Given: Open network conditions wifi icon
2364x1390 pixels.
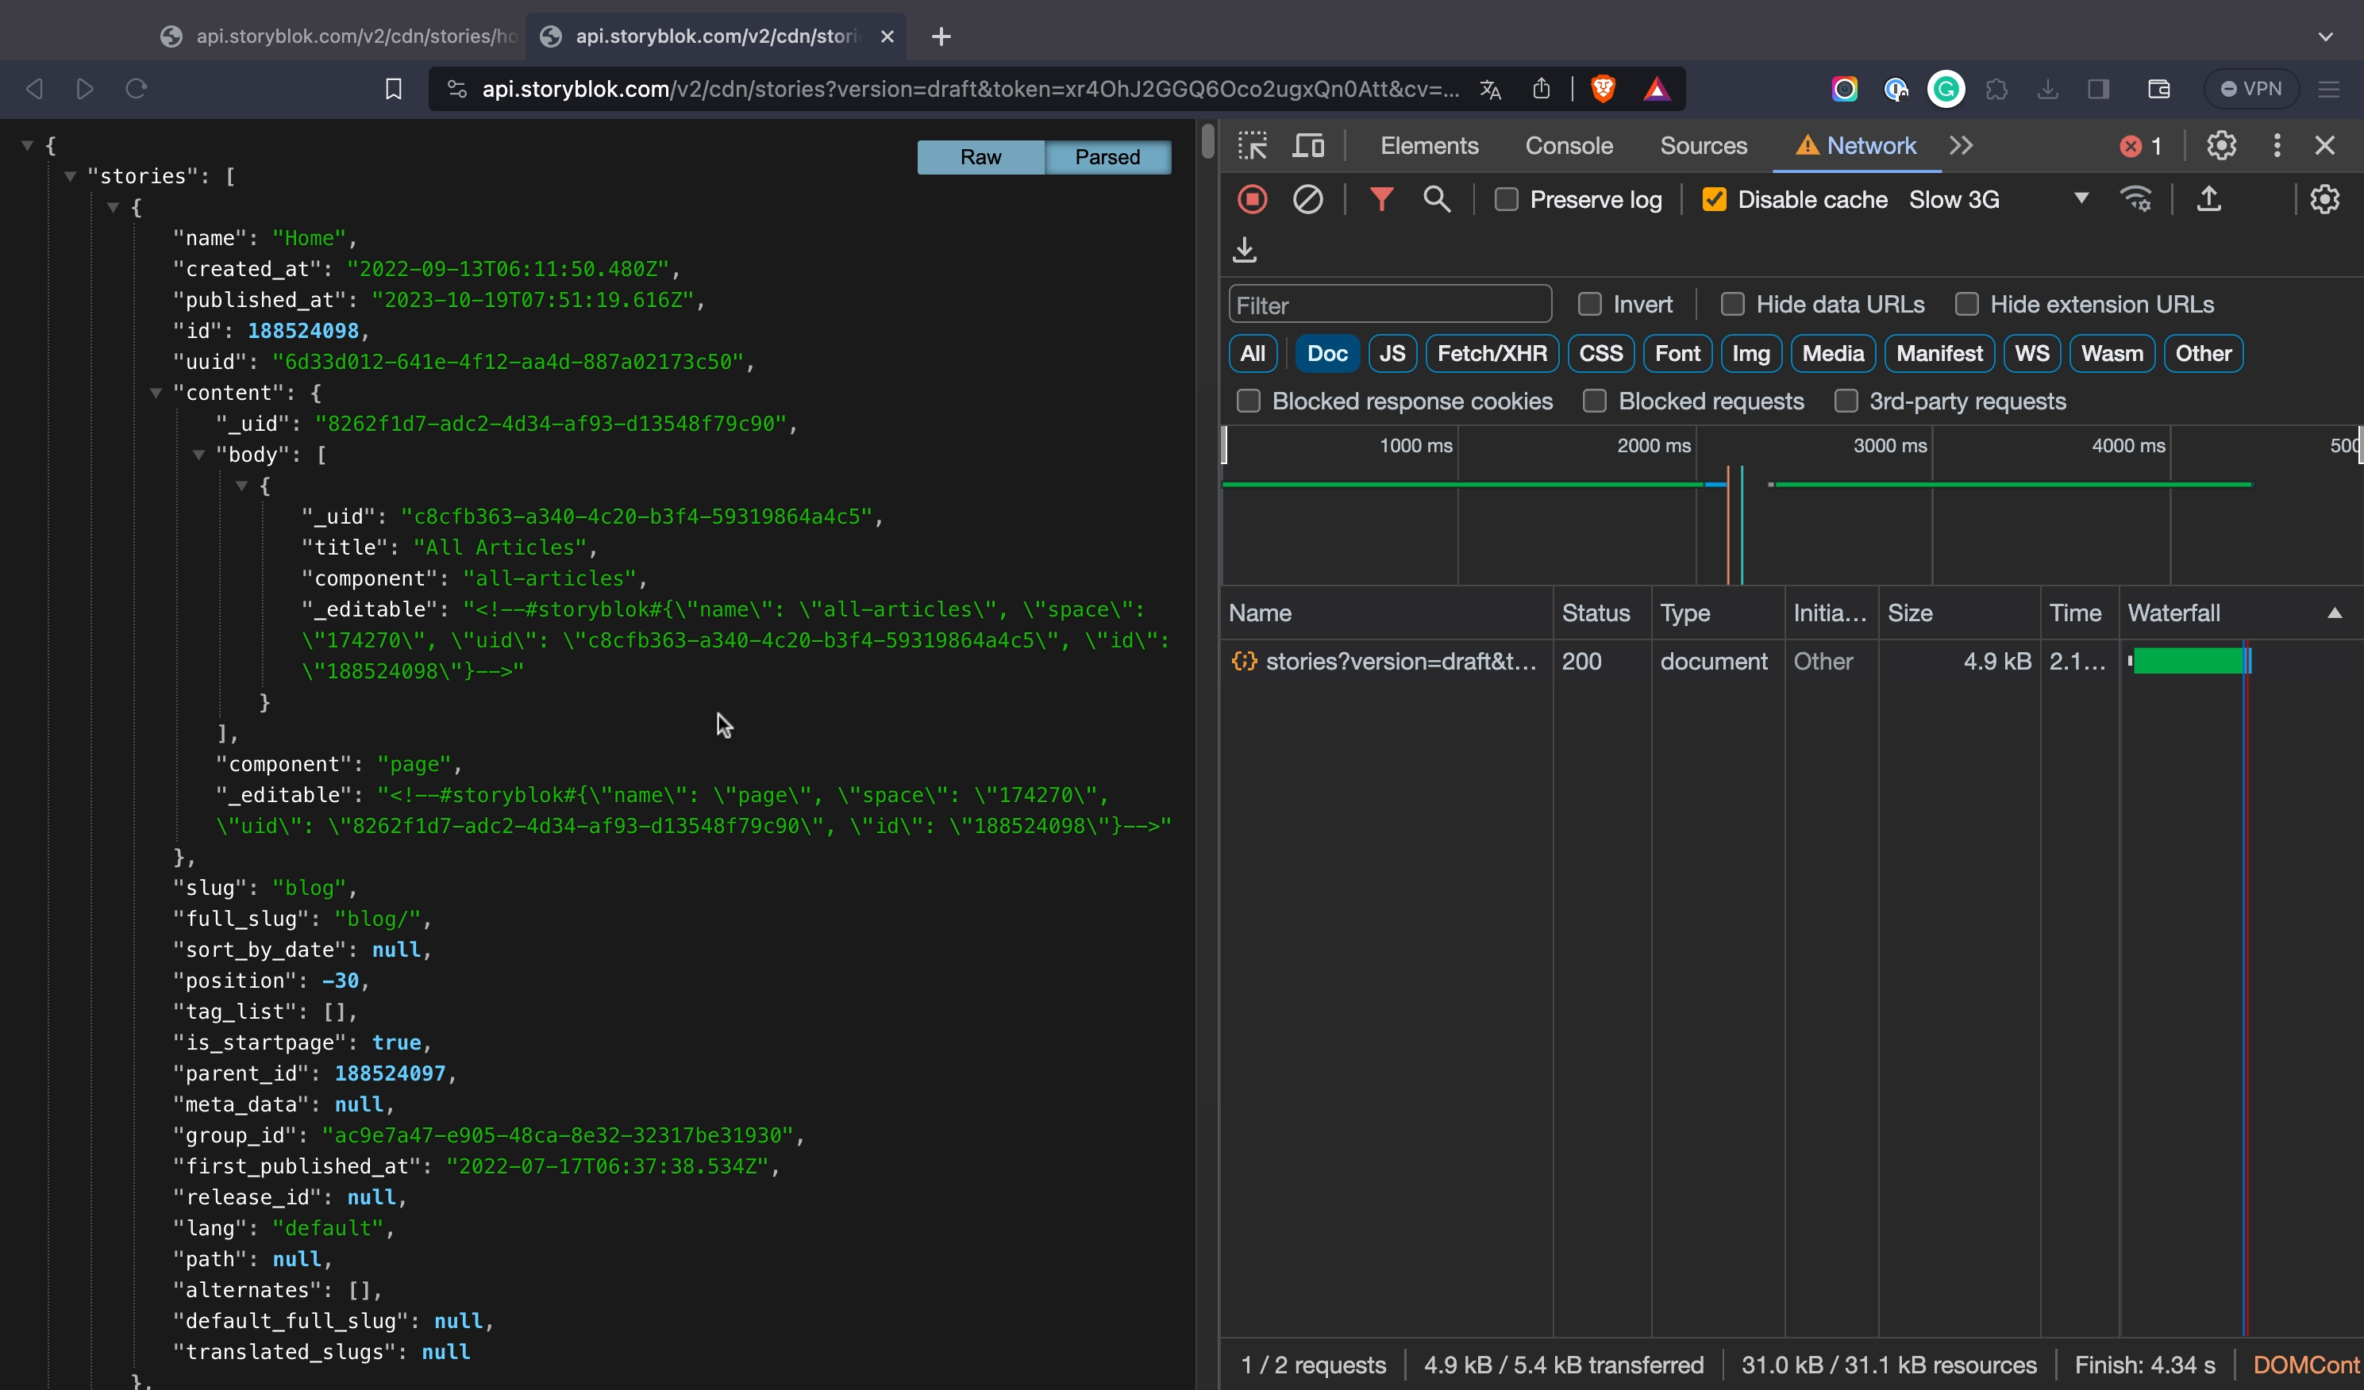Looking at the screenshot, I should pyautogui.click(x=2136, y=200).
